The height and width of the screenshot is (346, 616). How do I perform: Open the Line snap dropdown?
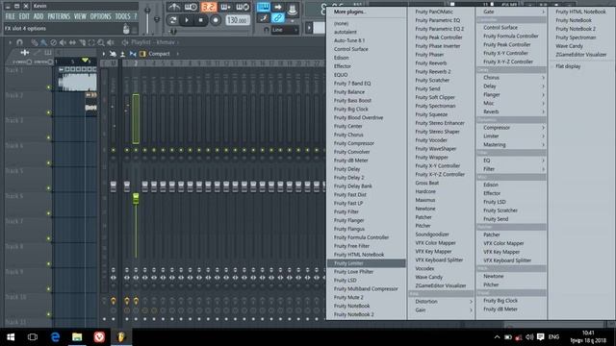point(285,30)
